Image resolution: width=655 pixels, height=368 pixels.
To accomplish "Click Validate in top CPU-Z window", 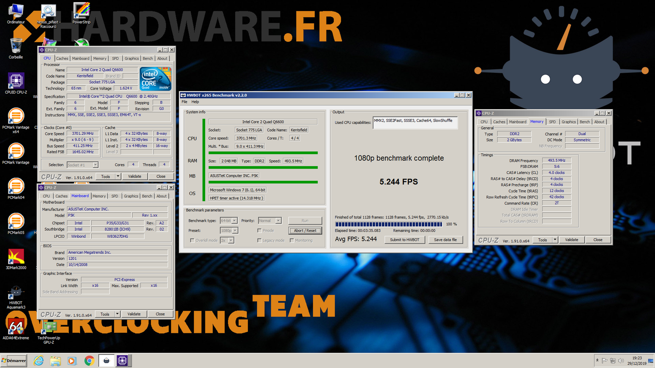I will (134, 177).
